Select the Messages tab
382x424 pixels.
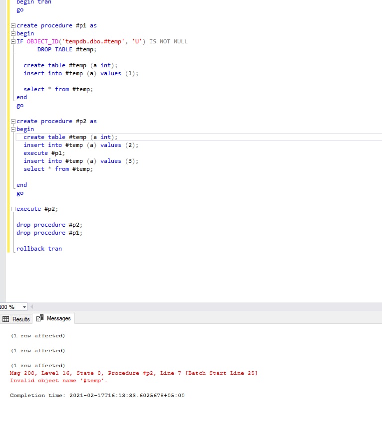(53, 318)
